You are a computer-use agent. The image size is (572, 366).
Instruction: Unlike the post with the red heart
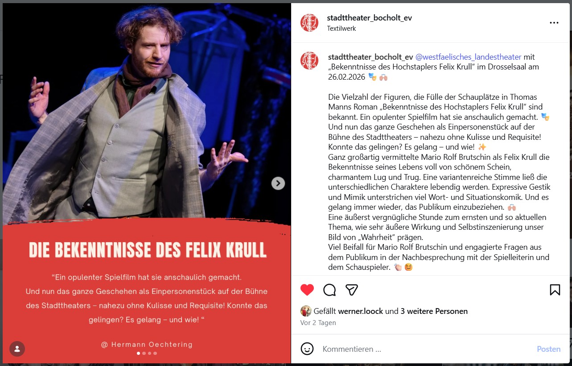[x=307, y=290]
